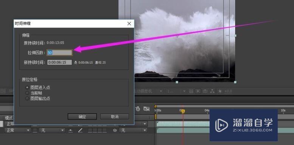Click the 原持续时间 value 0:00:13:05
294x145 pixels.
coord(55,43)
